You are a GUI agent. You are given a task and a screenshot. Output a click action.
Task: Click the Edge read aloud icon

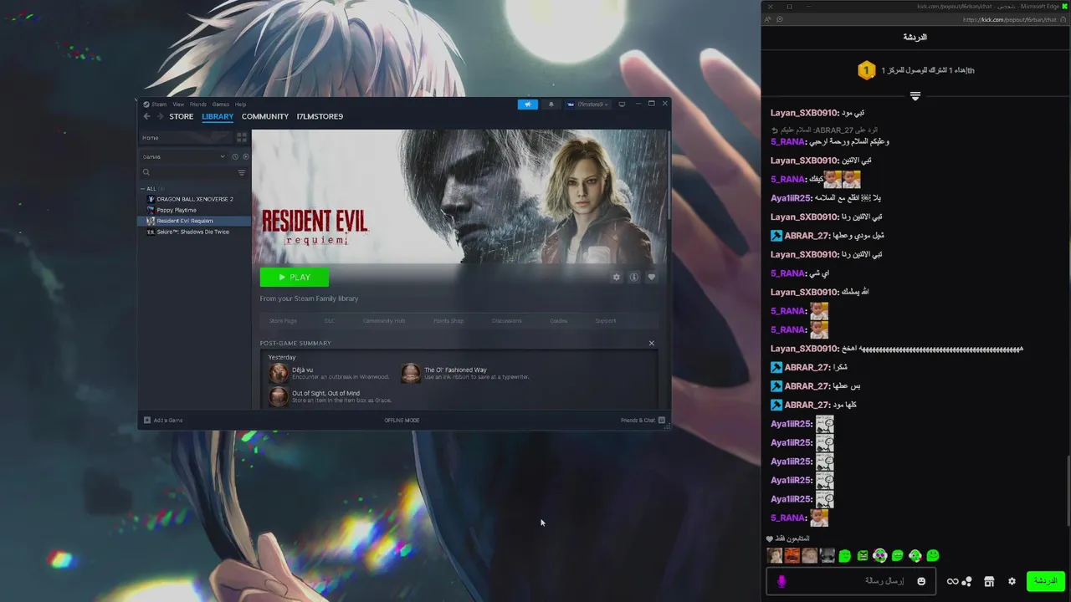[767, 19]
